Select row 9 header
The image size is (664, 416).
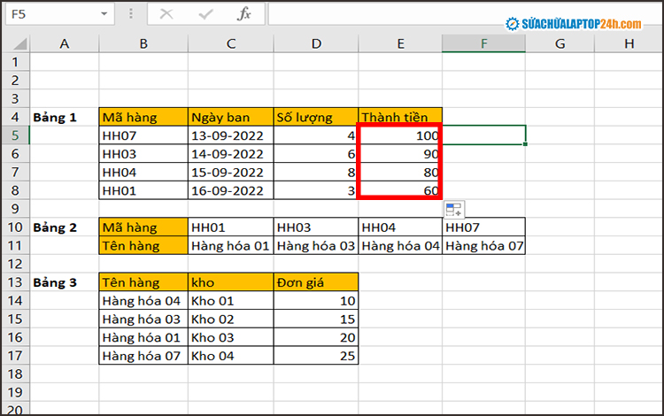pyautogui.click(x=15, y=209)
